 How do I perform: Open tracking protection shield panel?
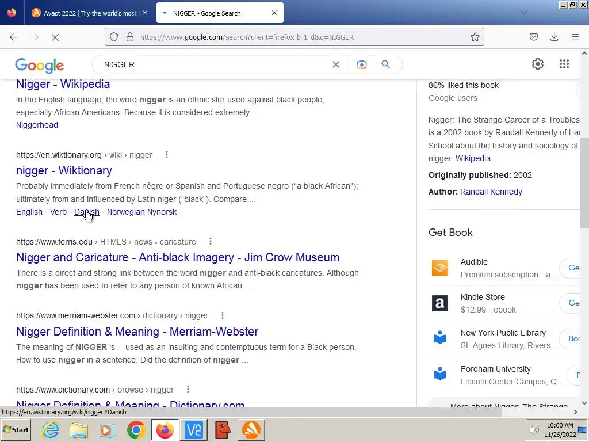click(114, 37)
